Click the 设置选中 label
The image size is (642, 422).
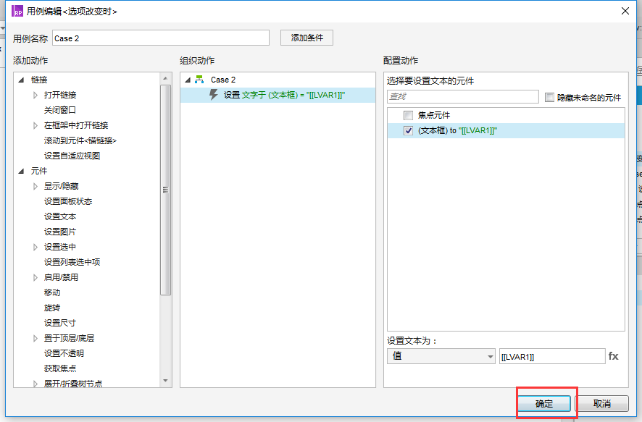[59, 247]
